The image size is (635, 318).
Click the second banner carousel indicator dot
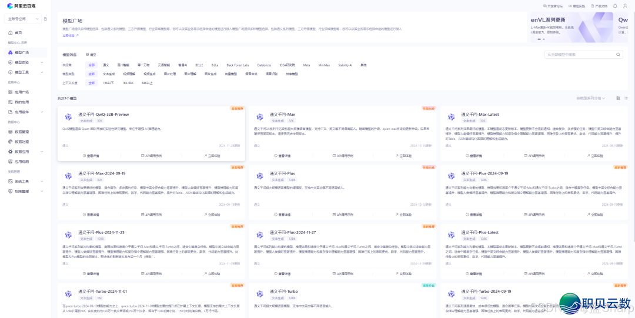(543, 39)
